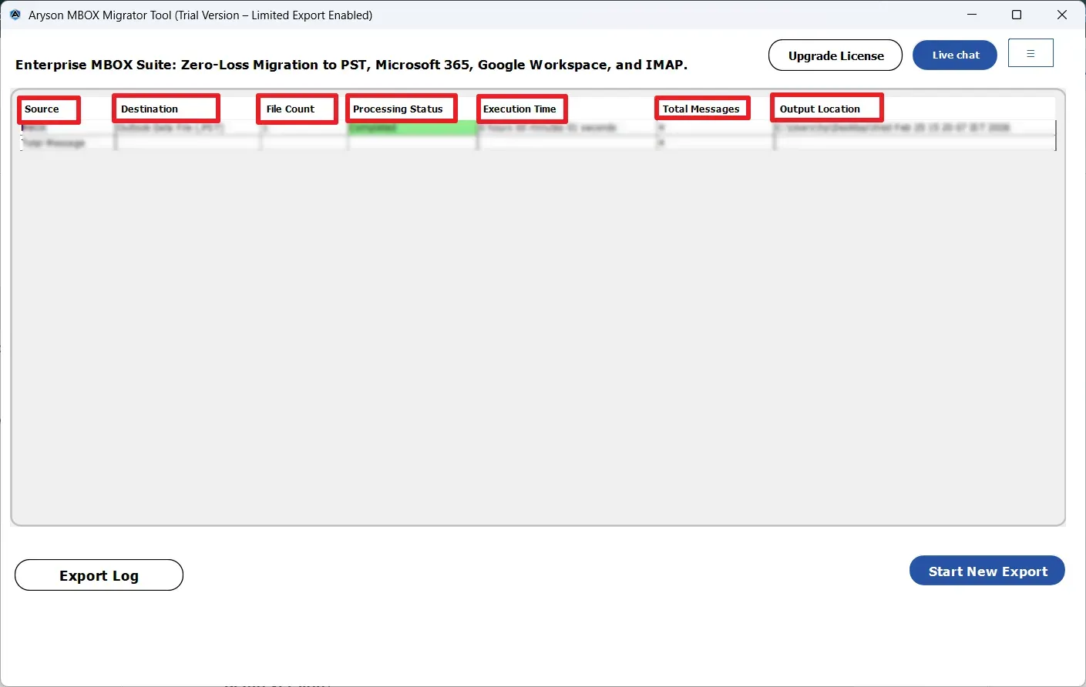1086x687 pixels.
Task: Click the Aryson app icon in title bar
Action: point(15,15)
